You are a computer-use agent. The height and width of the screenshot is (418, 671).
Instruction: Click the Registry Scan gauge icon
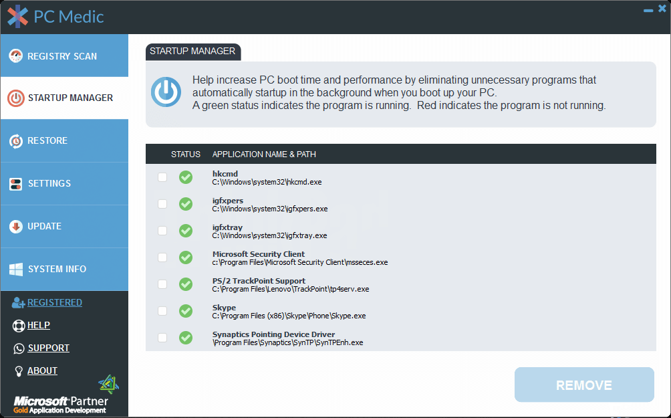pos(16,56)
